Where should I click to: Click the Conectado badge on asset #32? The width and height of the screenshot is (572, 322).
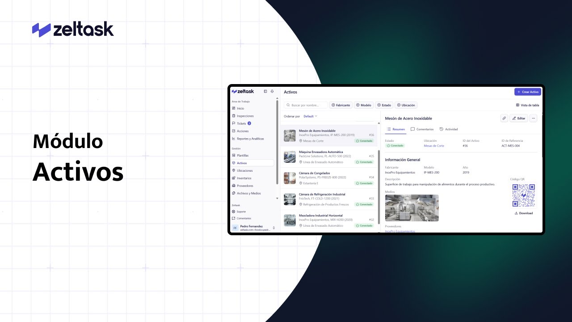point(364,225)
